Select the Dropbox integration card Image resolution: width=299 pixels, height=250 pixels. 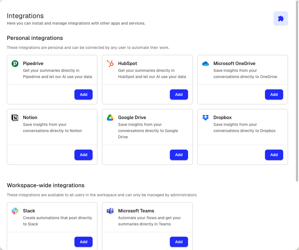coord(242,127)
